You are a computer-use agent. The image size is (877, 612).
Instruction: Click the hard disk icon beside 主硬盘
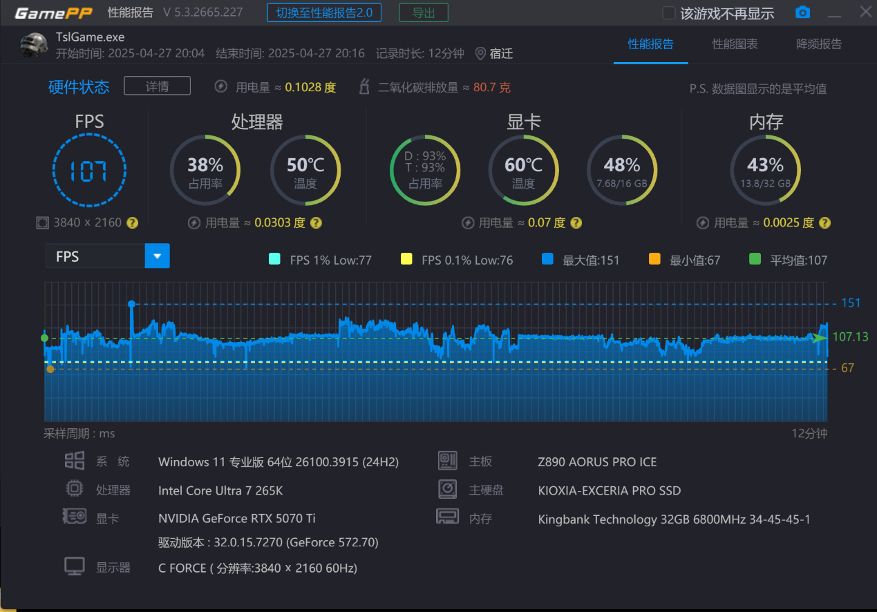click(x=448, y=489)
